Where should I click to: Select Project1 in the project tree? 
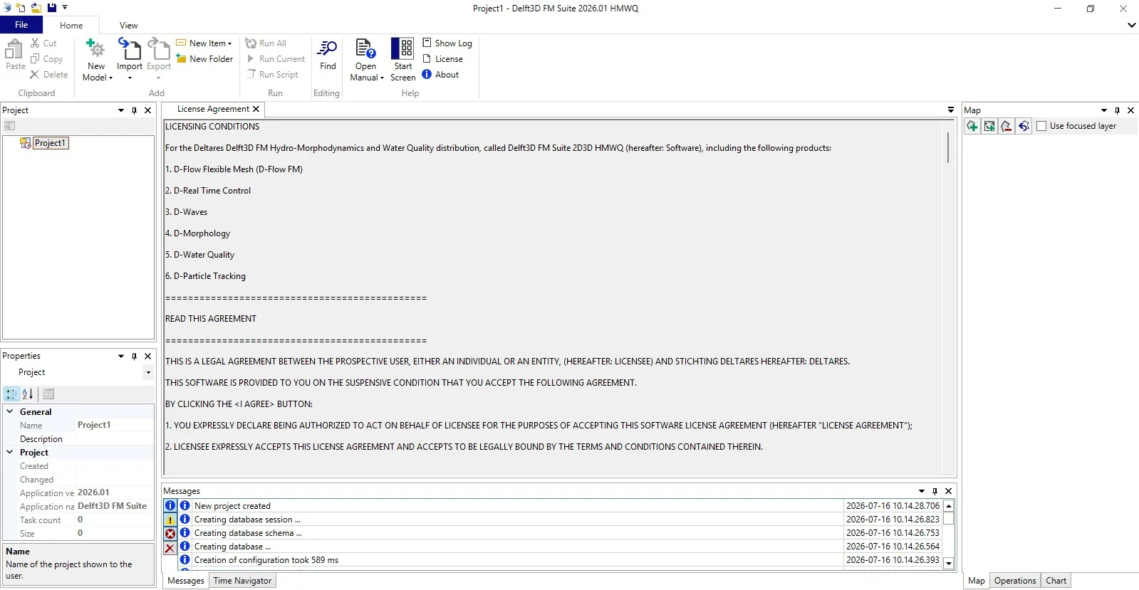coord(50,143)
